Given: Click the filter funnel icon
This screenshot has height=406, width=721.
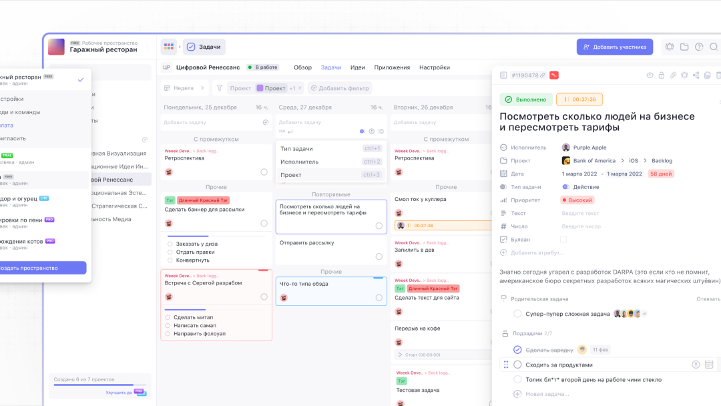Looking at the screenshot, I should pos(219,88).
